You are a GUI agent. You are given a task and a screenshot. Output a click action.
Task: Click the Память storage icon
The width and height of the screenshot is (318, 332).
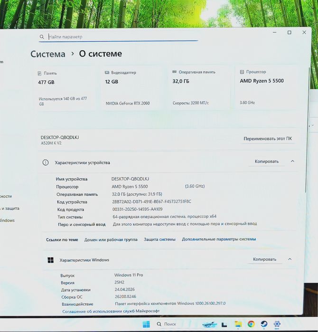click(x=39, y=73)
